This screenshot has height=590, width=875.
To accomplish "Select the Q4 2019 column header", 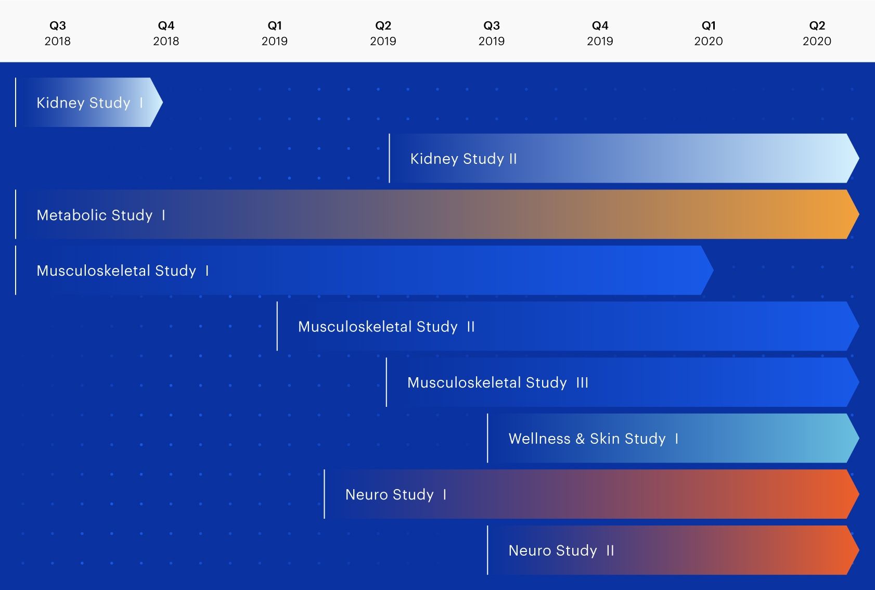I will pyautogui.click(x=600, y=33).
